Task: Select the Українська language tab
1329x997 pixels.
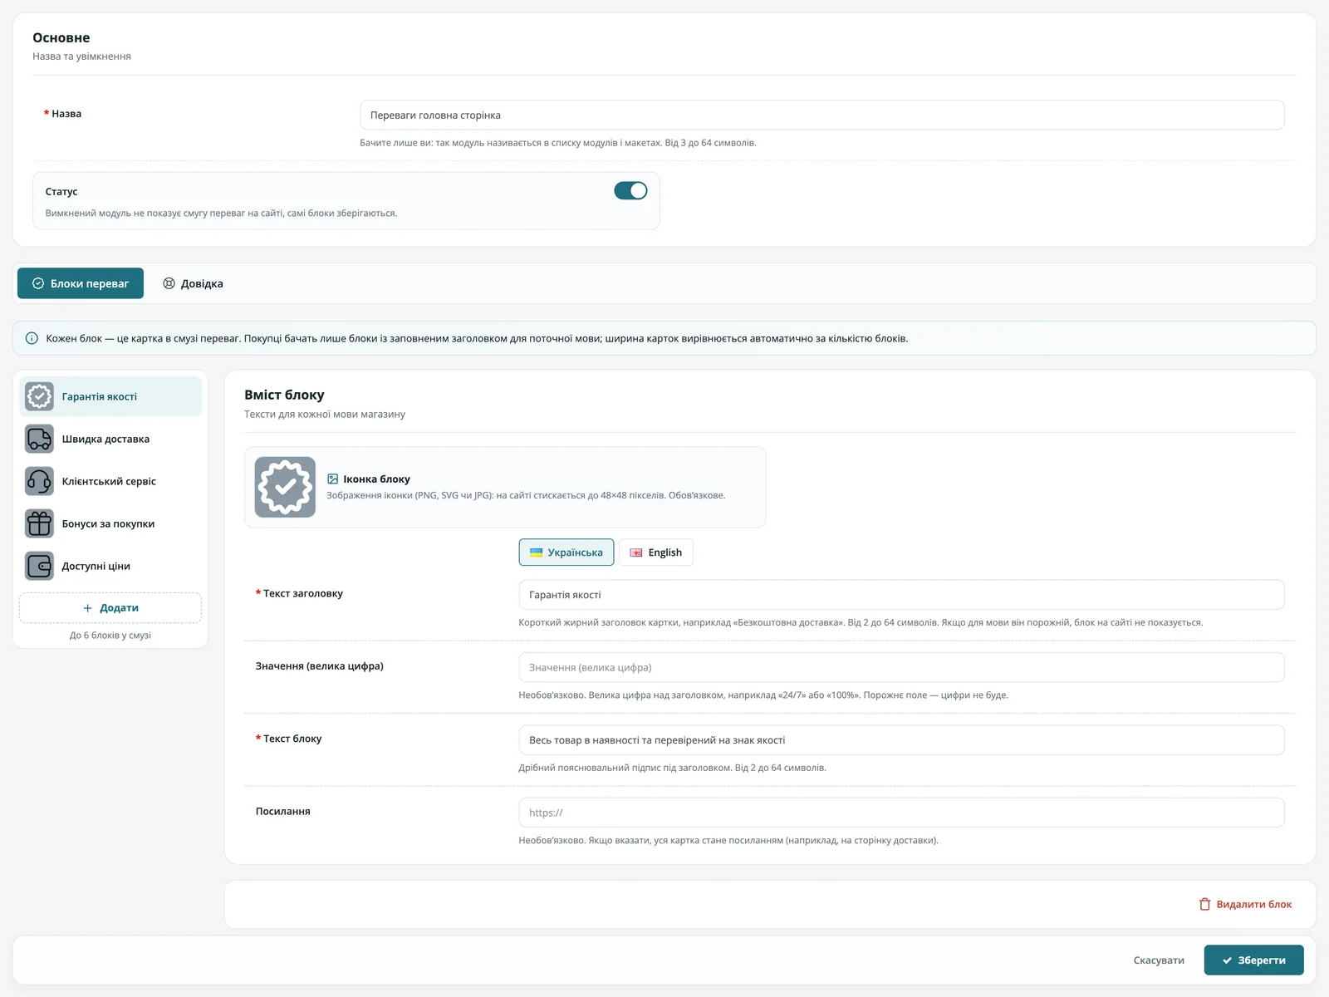Action: pos(566,553)
